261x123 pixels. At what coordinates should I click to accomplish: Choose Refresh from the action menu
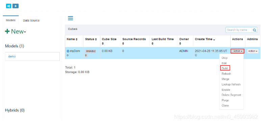click(x=226, y=74)
